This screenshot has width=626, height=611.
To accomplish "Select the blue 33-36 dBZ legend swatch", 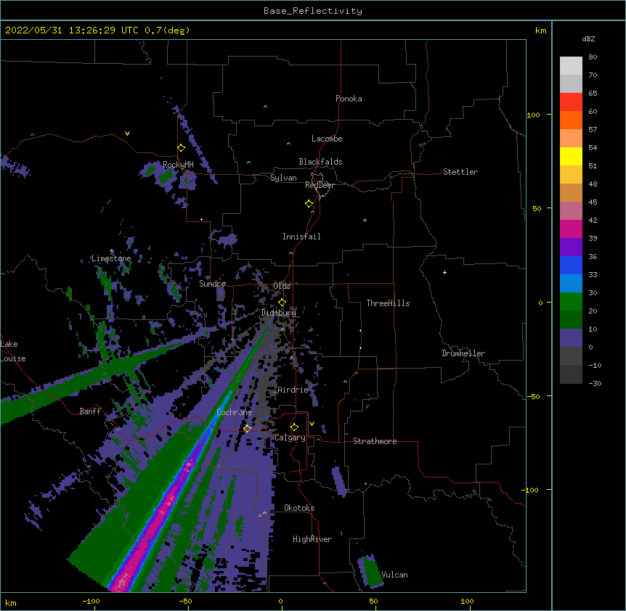I will pos(571,265).
